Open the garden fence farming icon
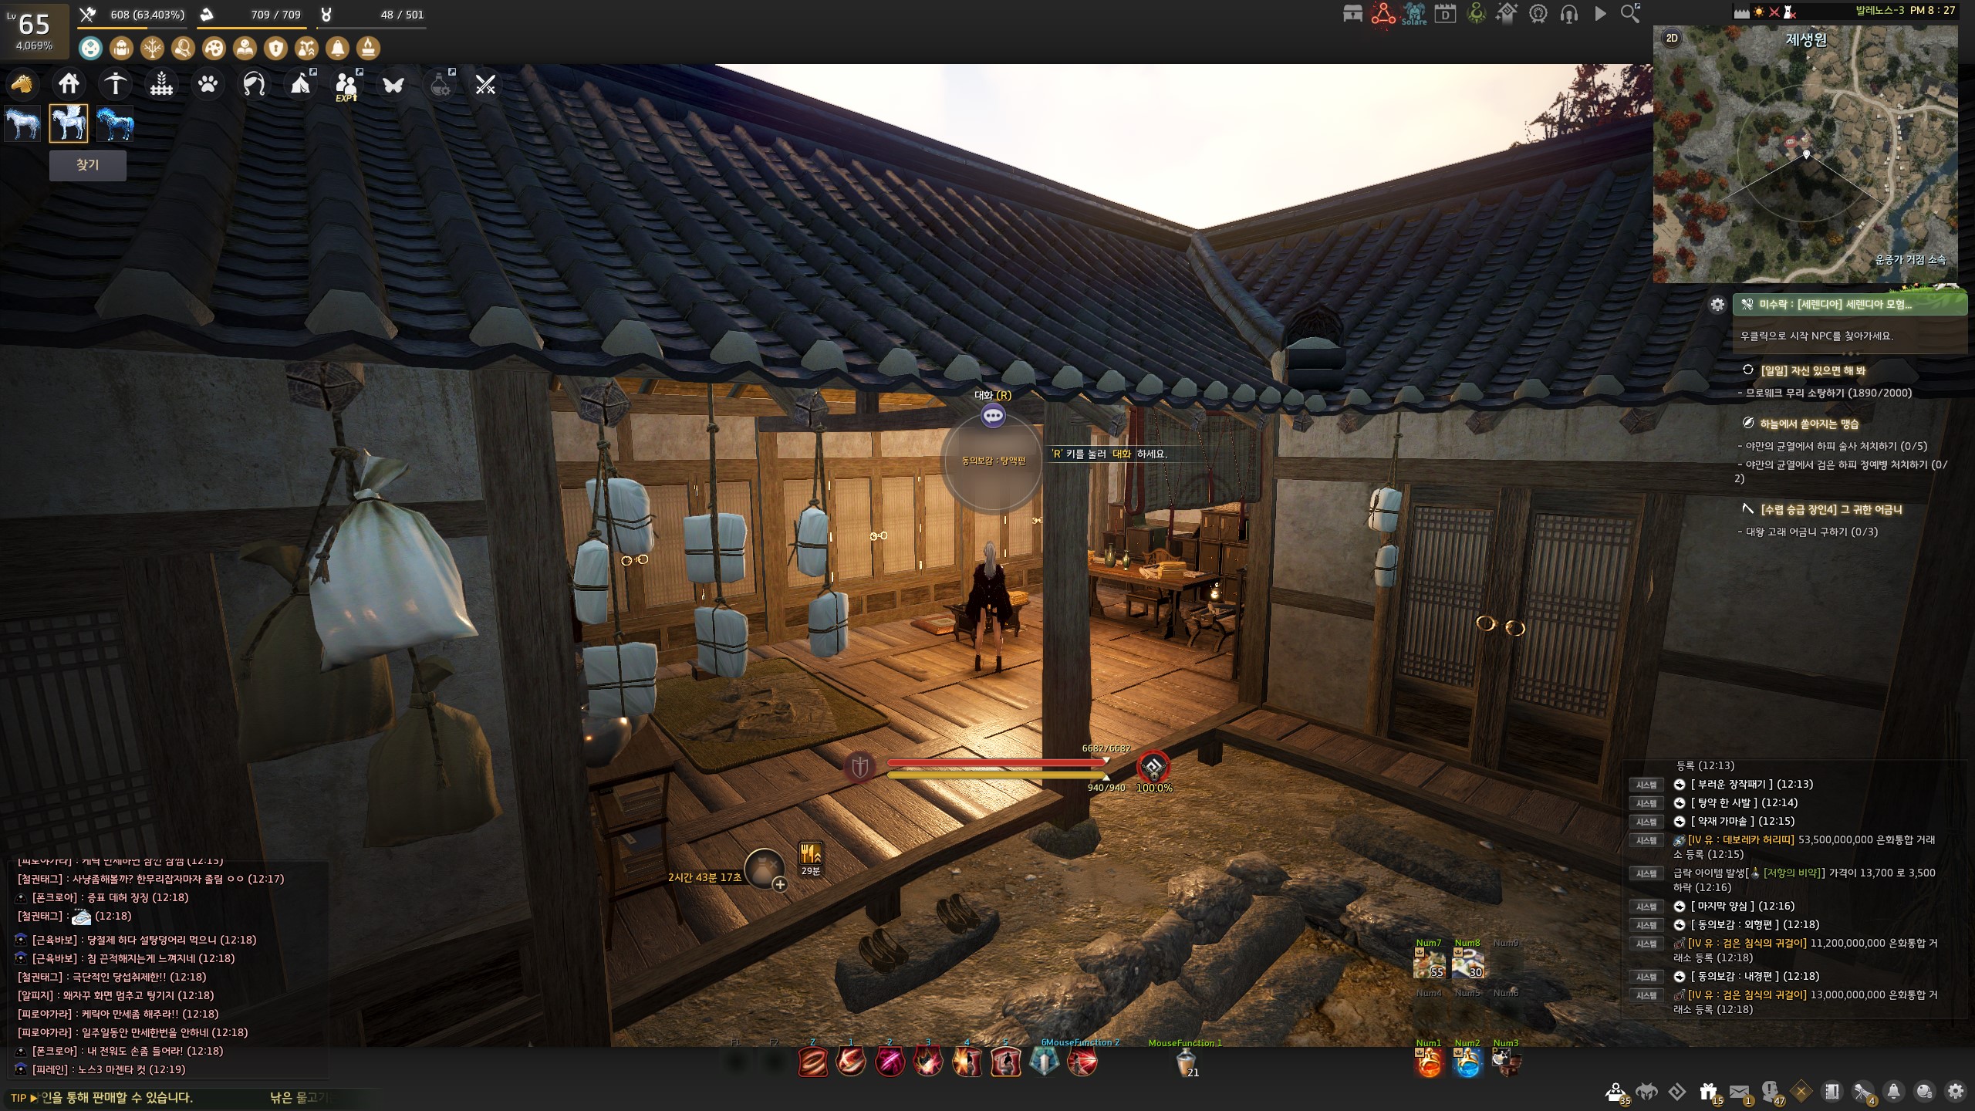Screen dimensions: 1975x1111 (x=161, y=83)
